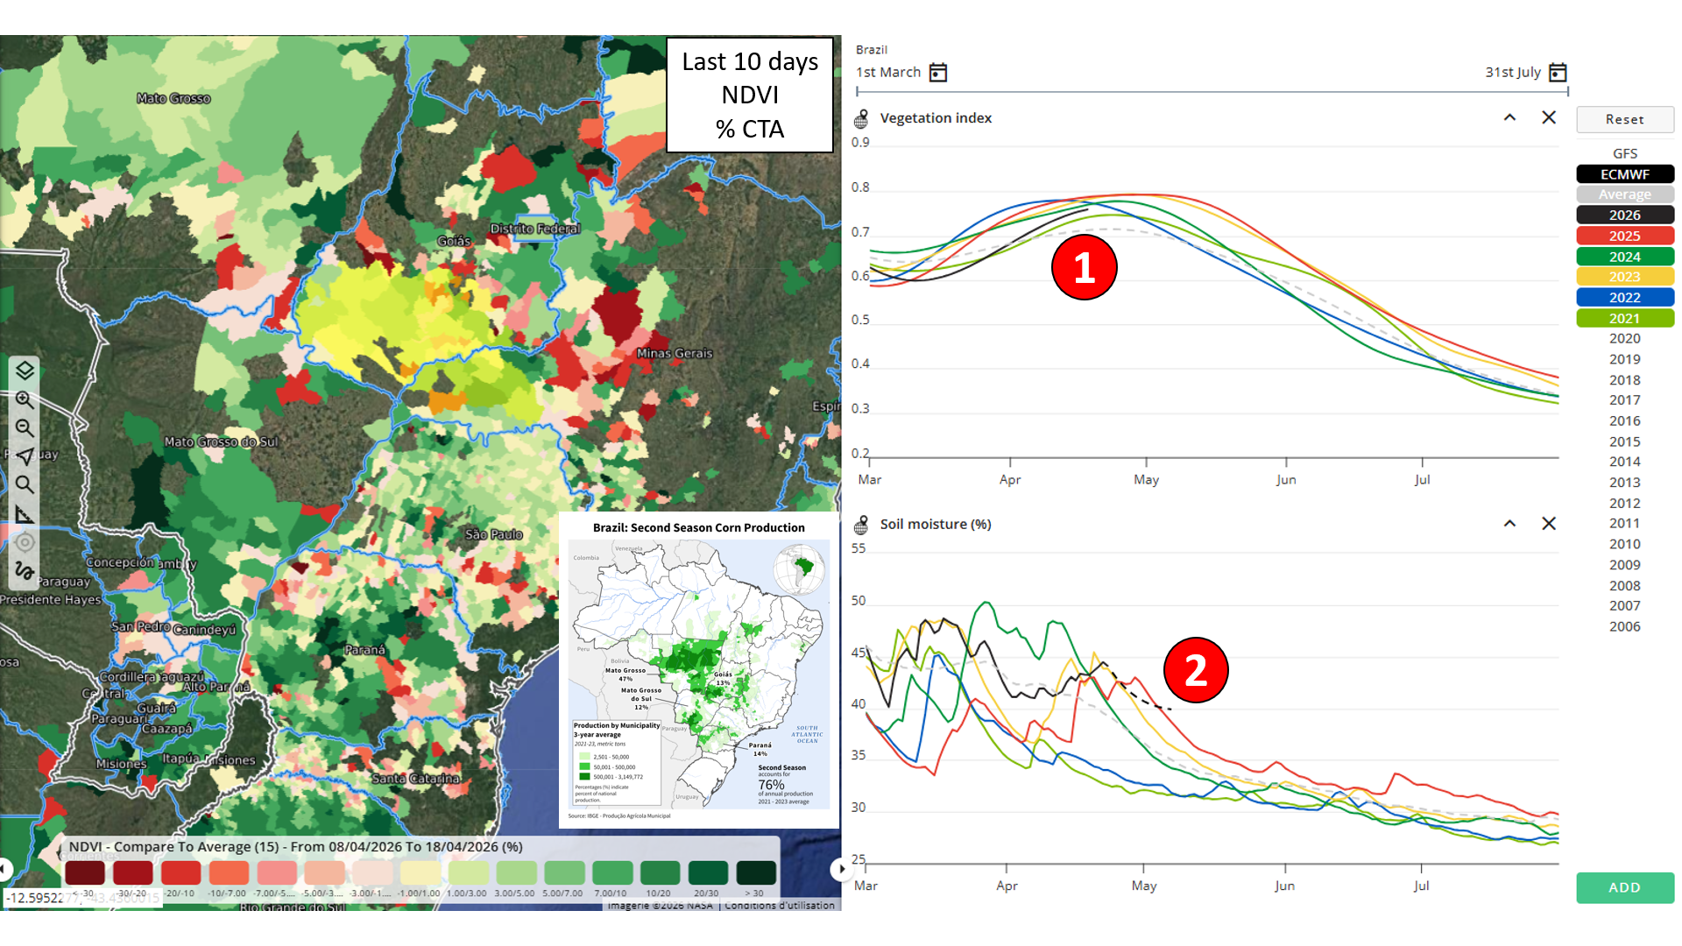Open the map search tool

click(25, 484)
